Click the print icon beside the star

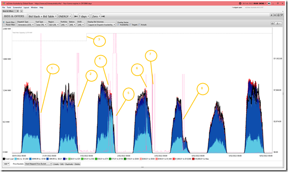(x=275, y=15)
